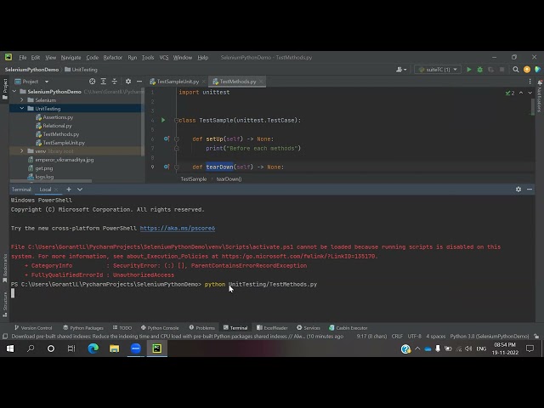Open terminal panel settings gear
544x408 pixels.
[518, 190]
